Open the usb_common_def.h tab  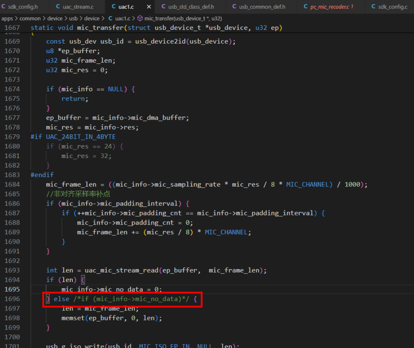259,7
